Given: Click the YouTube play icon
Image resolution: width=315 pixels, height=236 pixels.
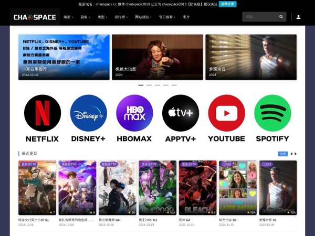Looking at the screenshot, I should pyautogui.click(x=226, y=113).
